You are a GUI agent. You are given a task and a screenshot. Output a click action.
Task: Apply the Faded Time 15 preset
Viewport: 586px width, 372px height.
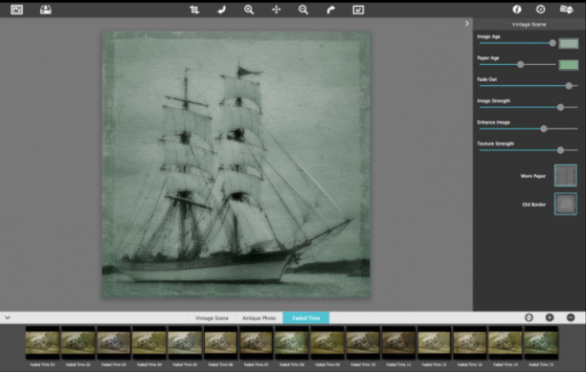click(x=541, y=343)
